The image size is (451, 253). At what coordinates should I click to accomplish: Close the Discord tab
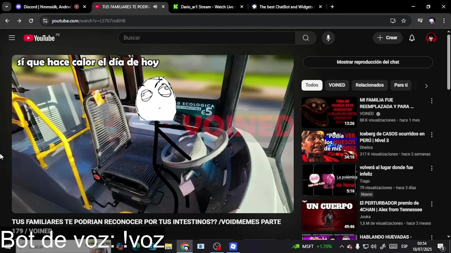coord(85,7)
